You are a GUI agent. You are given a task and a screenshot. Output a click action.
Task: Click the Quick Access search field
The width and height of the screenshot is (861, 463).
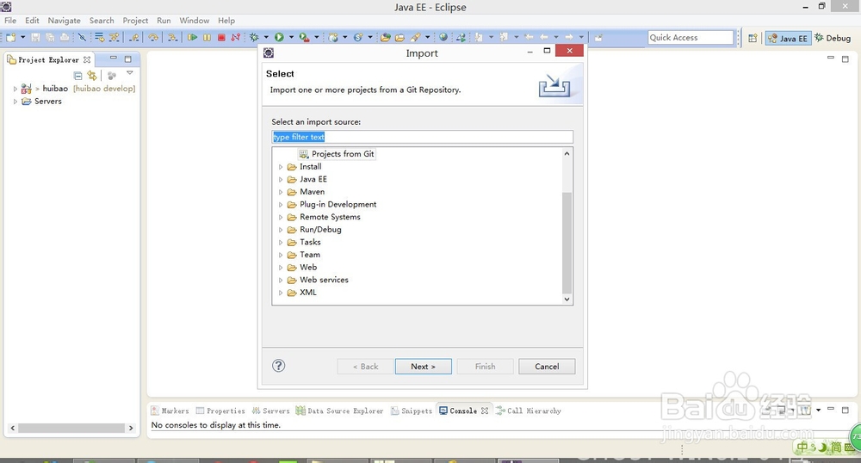[x=691, y=37]
